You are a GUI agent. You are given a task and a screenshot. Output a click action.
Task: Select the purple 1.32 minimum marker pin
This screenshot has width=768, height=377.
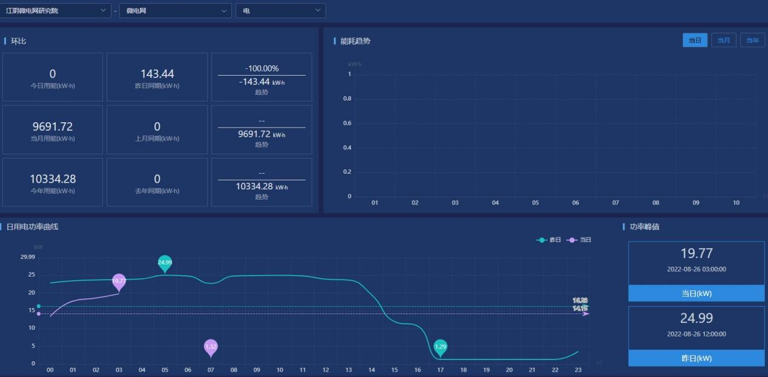point(211,347)
